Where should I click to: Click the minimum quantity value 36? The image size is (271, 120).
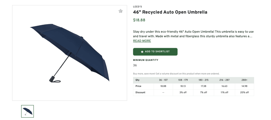(135, 65)
